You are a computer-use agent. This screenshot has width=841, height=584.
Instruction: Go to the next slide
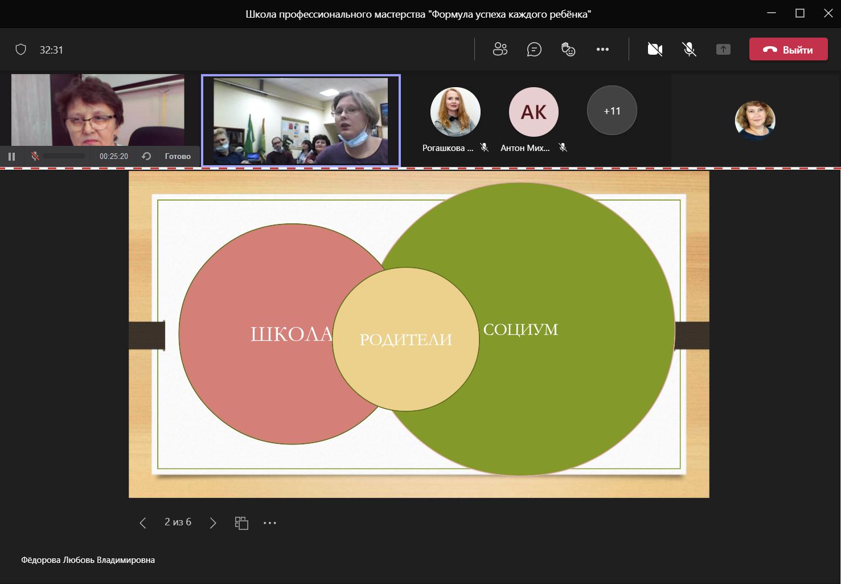click(213, 523)
